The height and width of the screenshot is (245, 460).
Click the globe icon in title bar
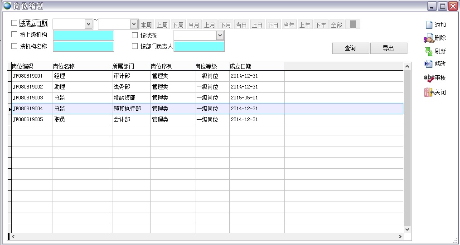point(7,5)
